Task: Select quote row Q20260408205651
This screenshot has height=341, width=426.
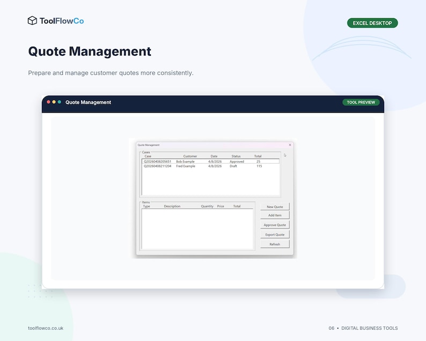Action: click(x=210, y=162)
